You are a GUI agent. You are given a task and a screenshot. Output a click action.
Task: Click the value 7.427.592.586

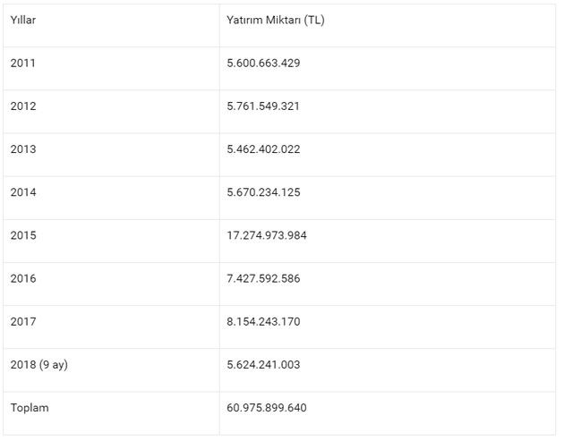pos(263,278)
